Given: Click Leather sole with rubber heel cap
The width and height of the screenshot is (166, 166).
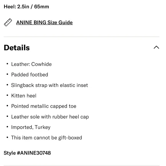Looking at the screenshot, I should [50, 117].
